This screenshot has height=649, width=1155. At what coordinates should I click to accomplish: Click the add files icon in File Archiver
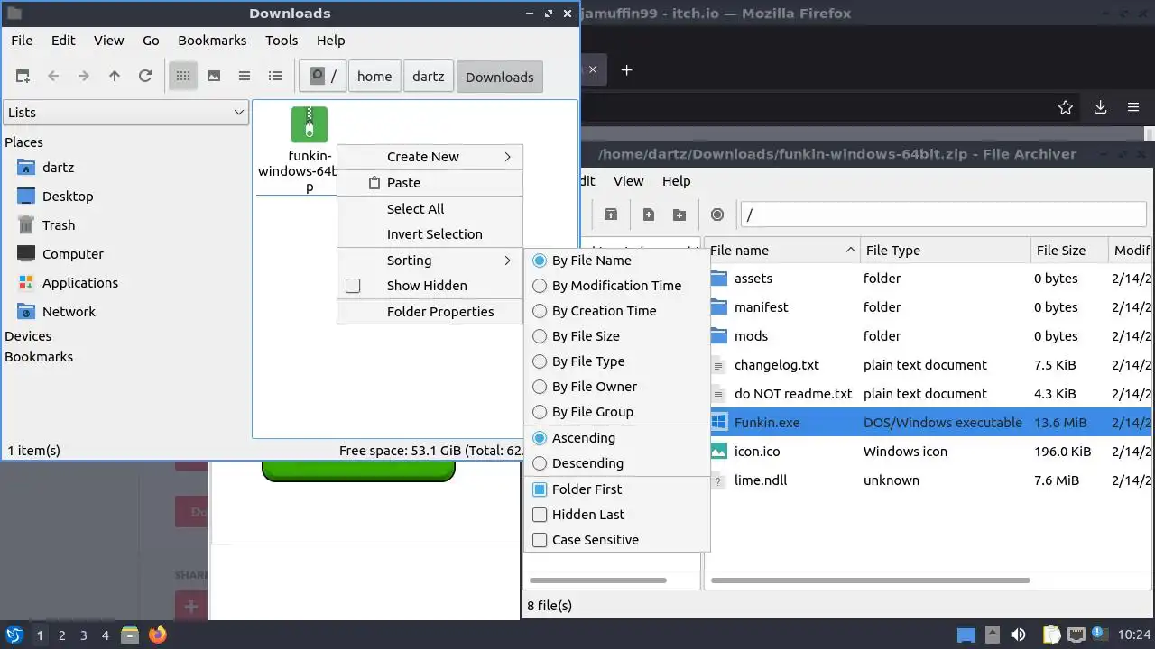point(649,215)
